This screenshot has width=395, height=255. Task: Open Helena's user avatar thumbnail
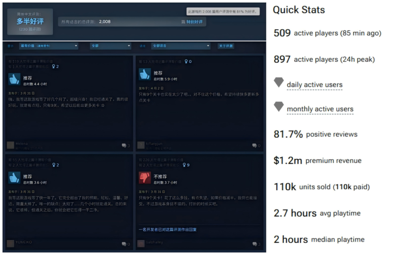tap(10, 145)
